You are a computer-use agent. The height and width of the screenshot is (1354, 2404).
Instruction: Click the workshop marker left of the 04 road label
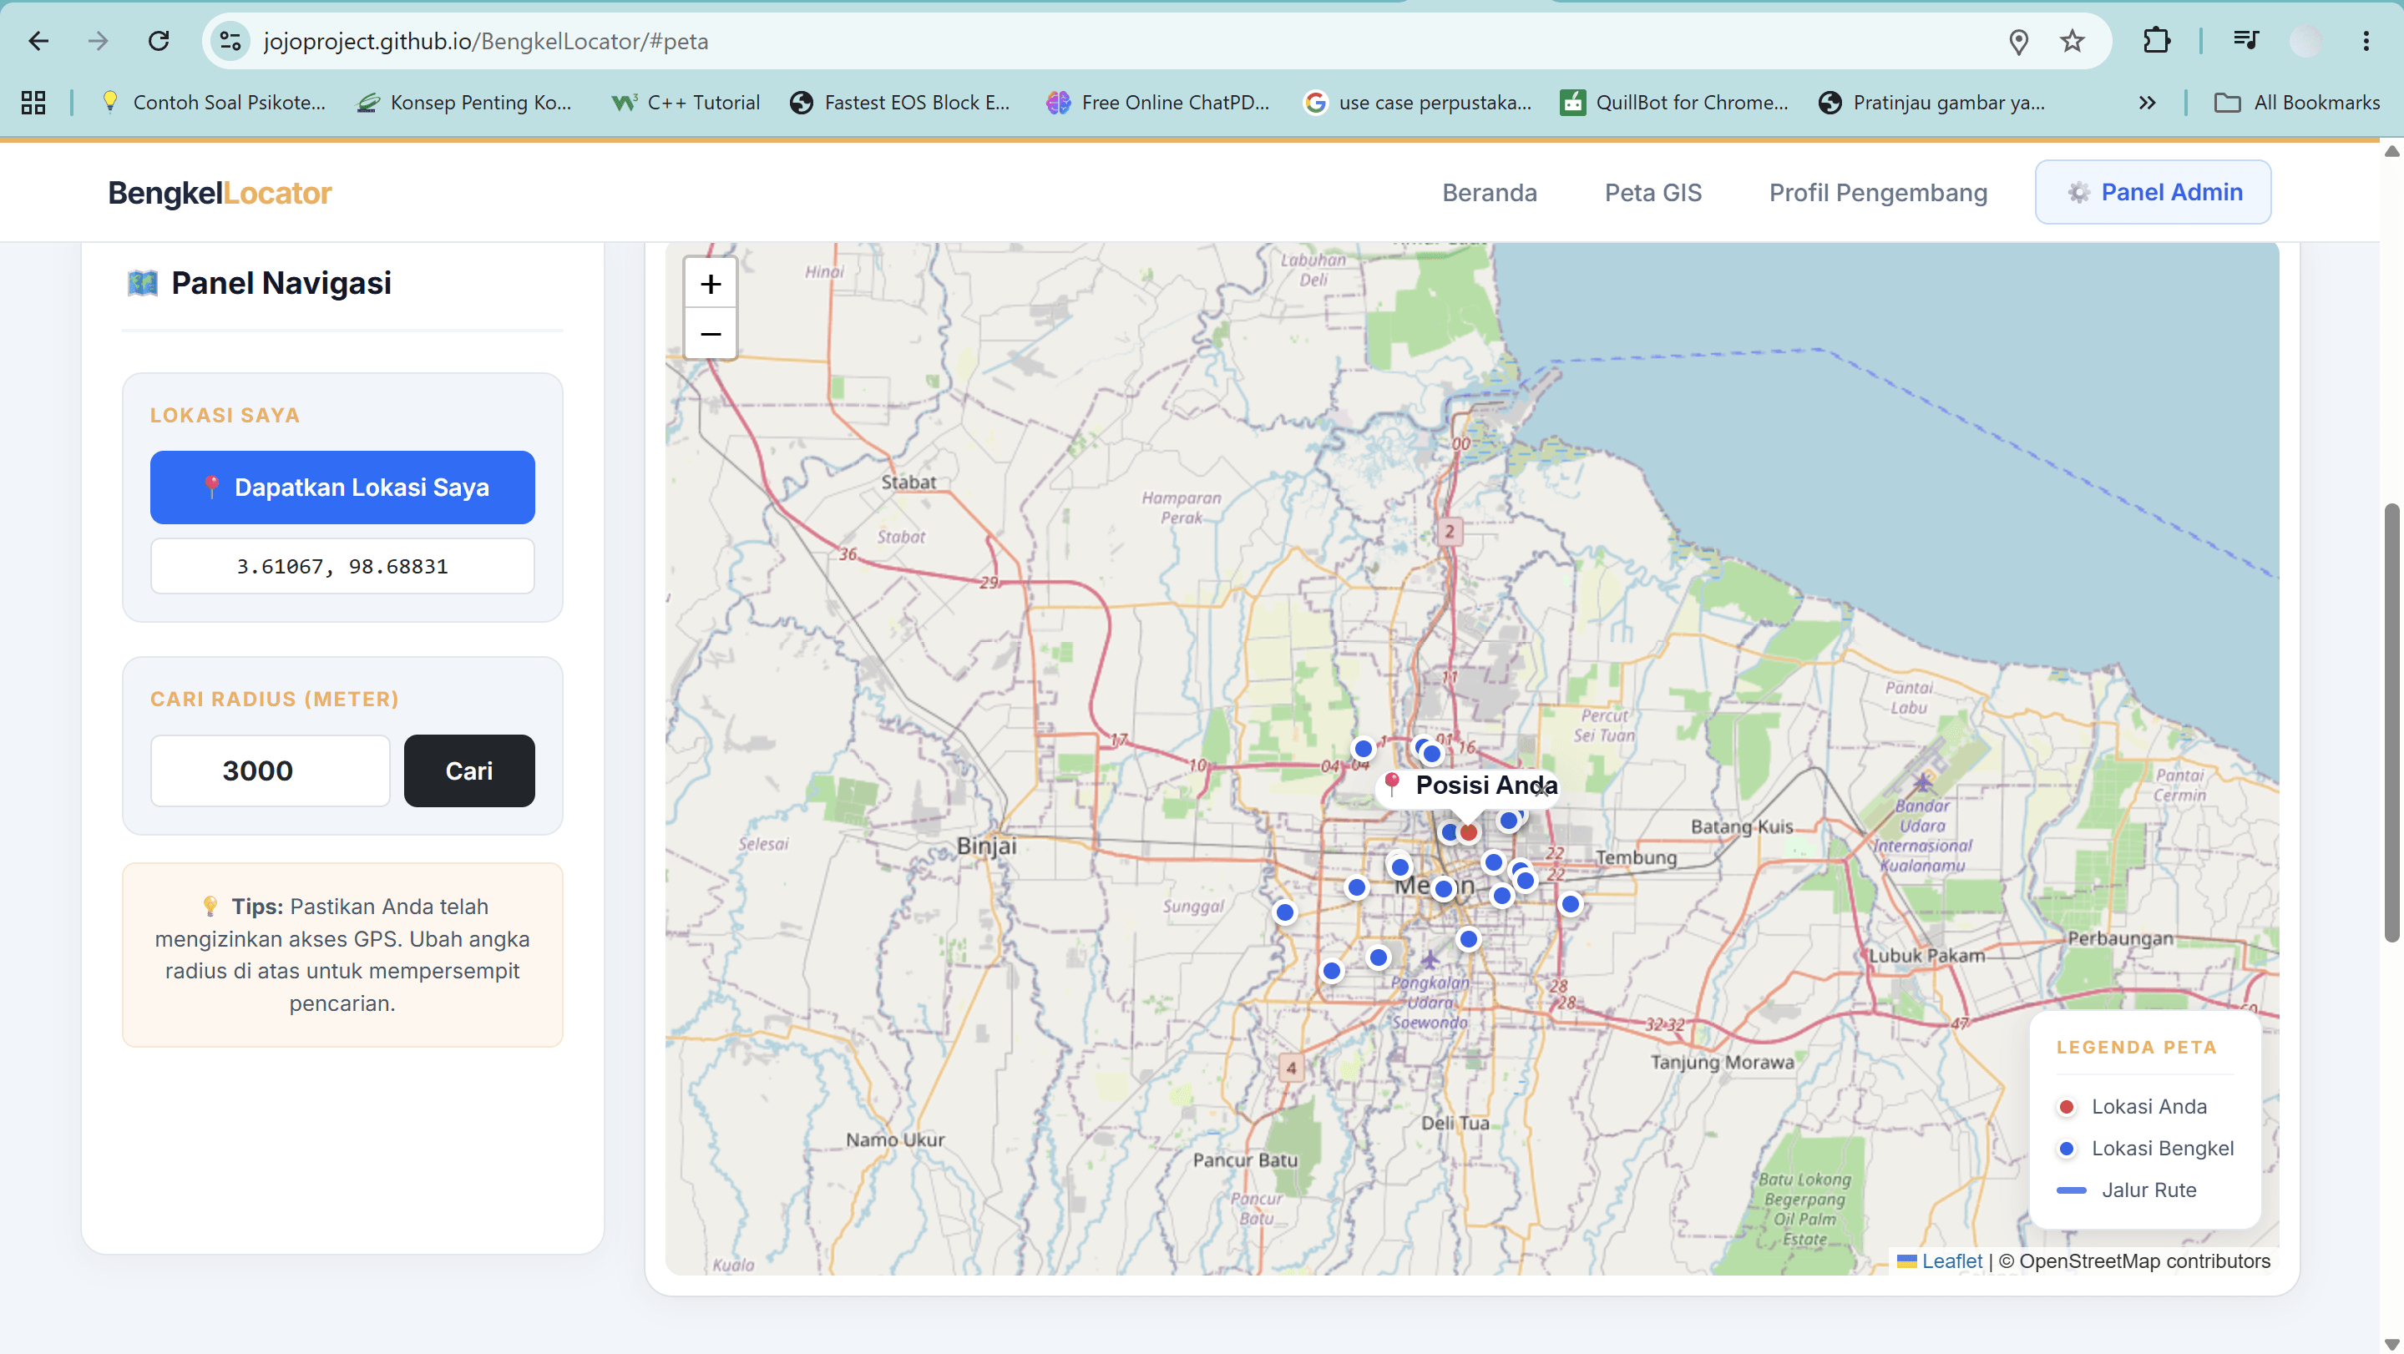pyautogui.click(x=1364, y=749)
